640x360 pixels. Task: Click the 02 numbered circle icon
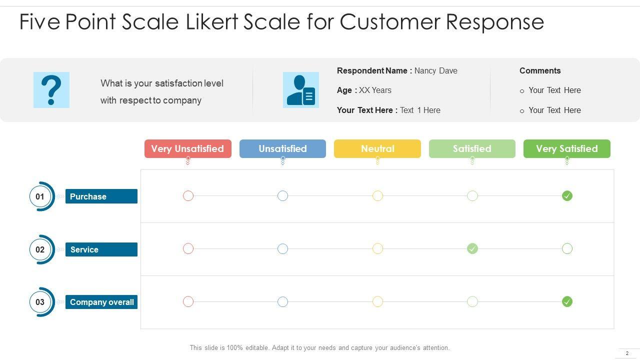(x=40, y=249)
